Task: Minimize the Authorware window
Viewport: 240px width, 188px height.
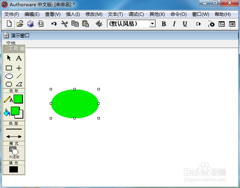Action: [x=205, y=3]
